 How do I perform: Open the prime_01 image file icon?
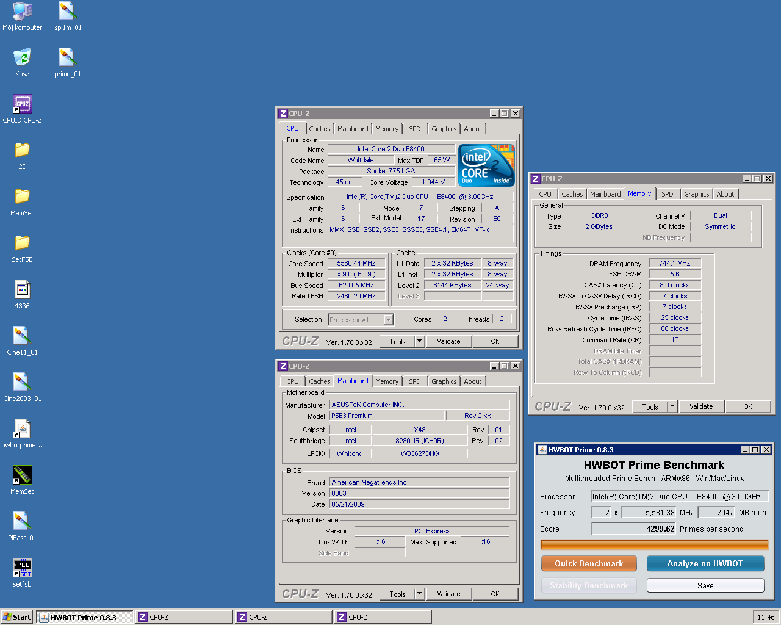[x=68, y=63]
